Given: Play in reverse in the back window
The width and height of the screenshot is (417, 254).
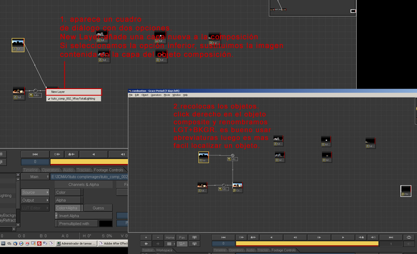Looking at the screenshot, I should coord(93,154).
